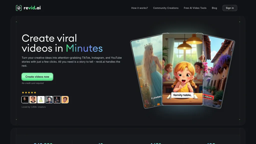Click the revid.ai brand name text
Viewport: 256px width, 144px height.
pyautogui.click(x=32, y=8)
